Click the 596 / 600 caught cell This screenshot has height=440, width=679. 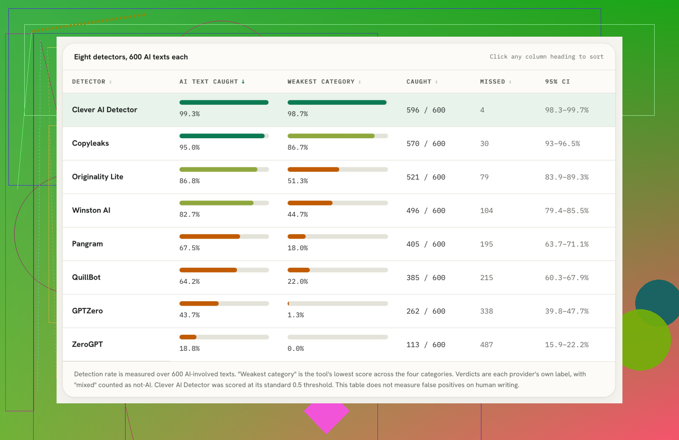coord(426,110)
